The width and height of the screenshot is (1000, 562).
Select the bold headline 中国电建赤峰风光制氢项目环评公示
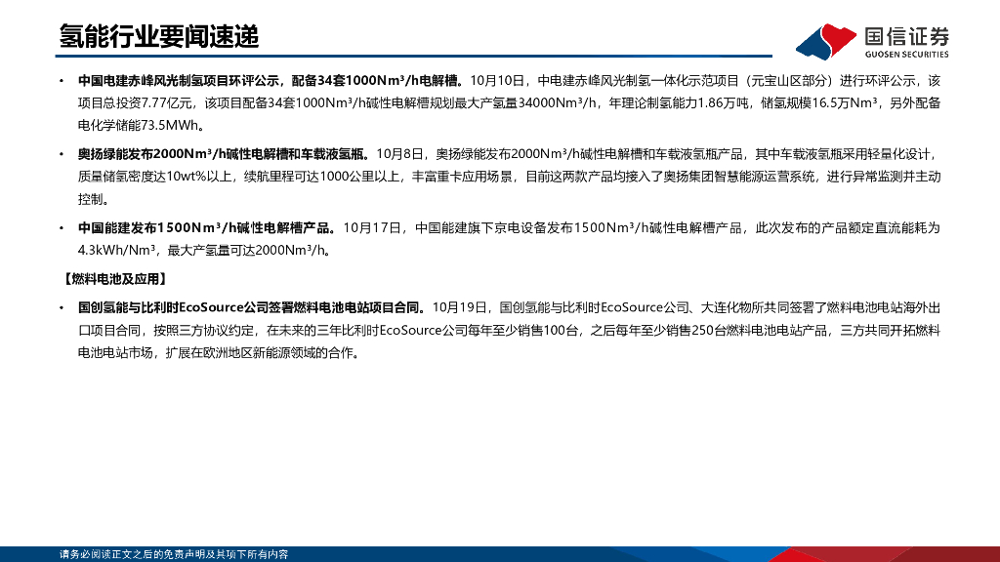click(x=179, y=81)
